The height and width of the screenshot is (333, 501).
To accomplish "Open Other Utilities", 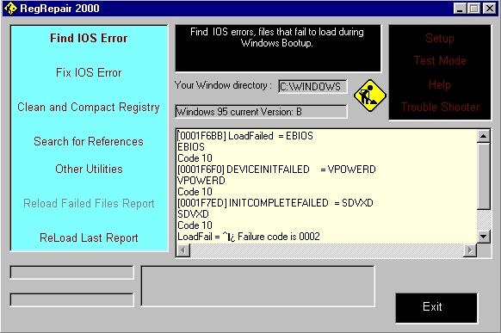I will pyautogui.click(x=89, y=169).
